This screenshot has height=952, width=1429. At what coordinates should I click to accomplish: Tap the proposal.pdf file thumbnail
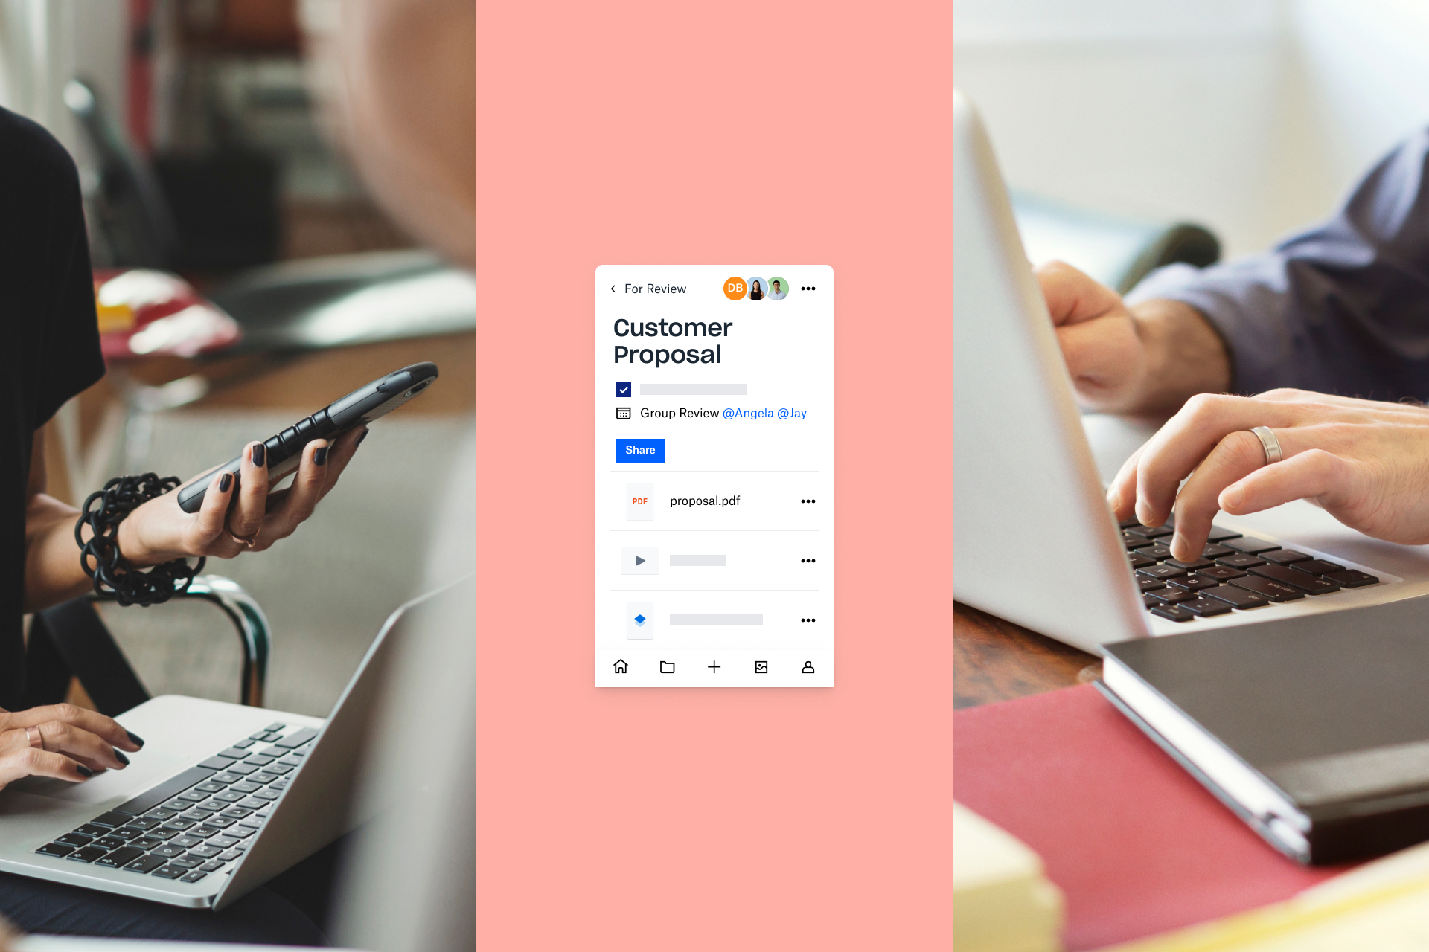[x=638, y=501]
